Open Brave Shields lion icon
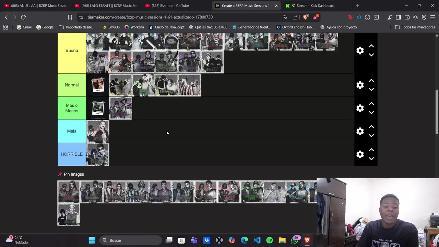439x247 pixels. click(x=305, y=17)
